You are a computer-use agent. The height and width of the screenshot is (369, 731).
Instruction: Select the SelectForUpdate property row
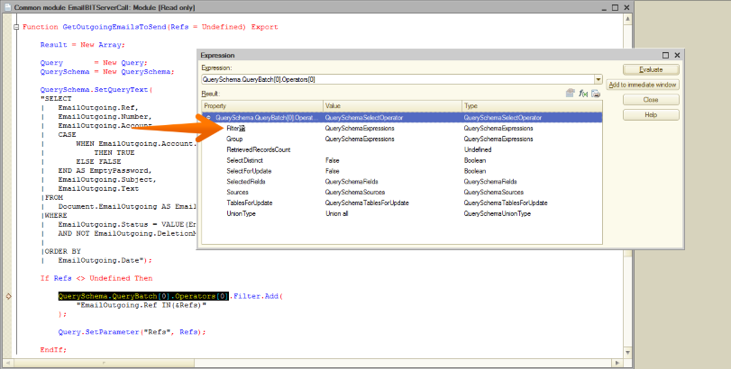402,171
